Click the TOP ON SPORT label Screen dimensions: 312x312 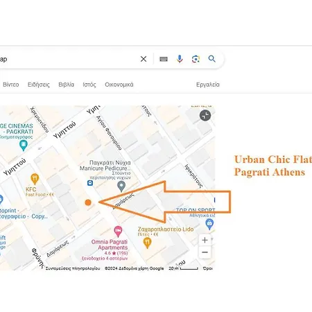pyautogui.click(x=196, y=210)
